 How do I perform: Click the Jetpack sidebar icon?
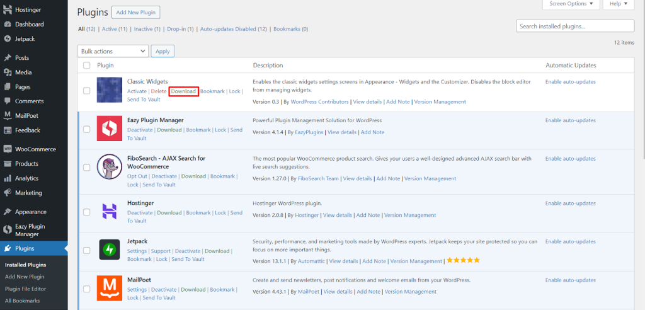click(x=8, y=38)
